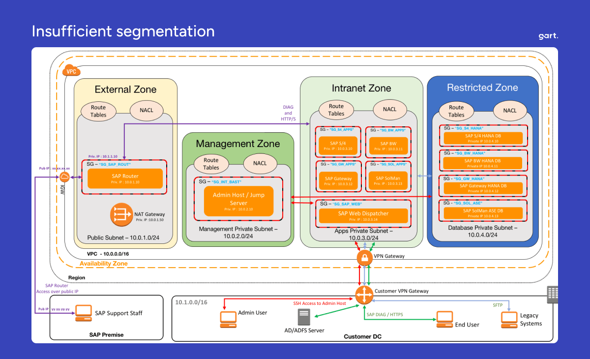Screen dimensions: 590x359
Task: Select the SAP Web Dispatcher block
Action: [x=364, y=214]
